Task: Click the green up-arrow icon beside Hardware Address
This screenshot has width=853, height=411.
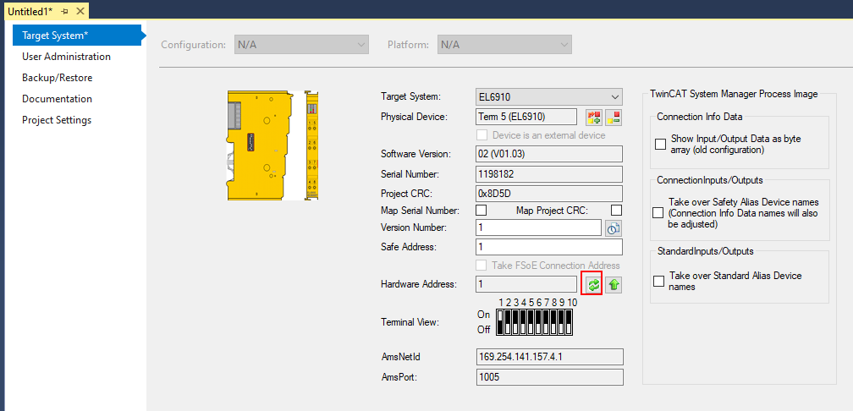Action: pos(614,284)
